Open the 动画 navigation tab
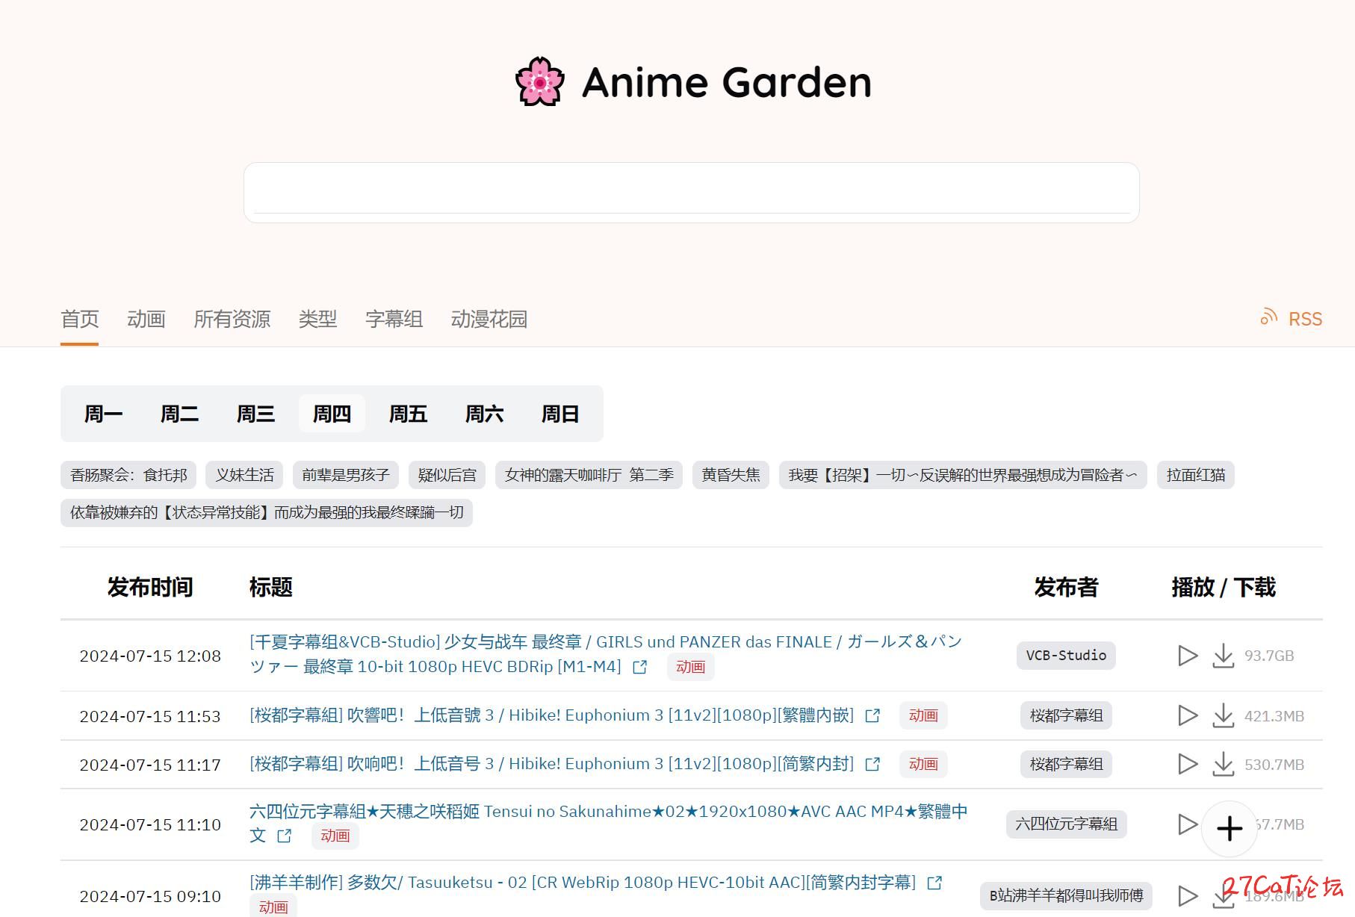The image size is (1355, 917). pyautogui.click(x=146, y=320)
